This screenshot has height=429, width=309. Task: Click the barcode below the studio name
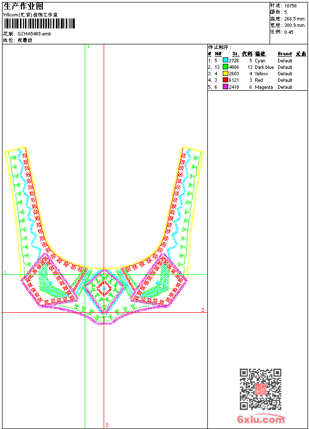click(x=39, y=23)
